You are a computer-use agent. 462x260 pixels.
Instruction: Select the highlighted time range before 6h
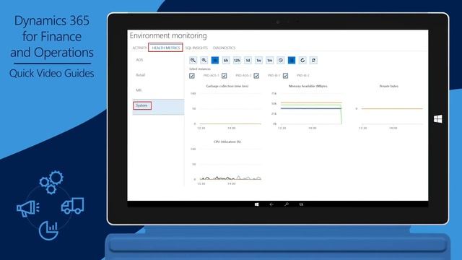(215, 60)
